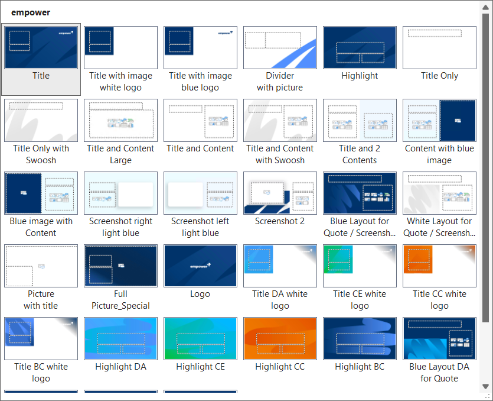The width and height of the screenshot is (493, 401).
Task: Choose Title and Content Large layout
Action: click(x=120, y=120)
